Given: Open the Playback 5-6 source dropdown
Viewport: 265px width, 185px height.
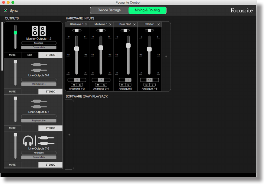Looking at the screenshot, I should (39, 121).
